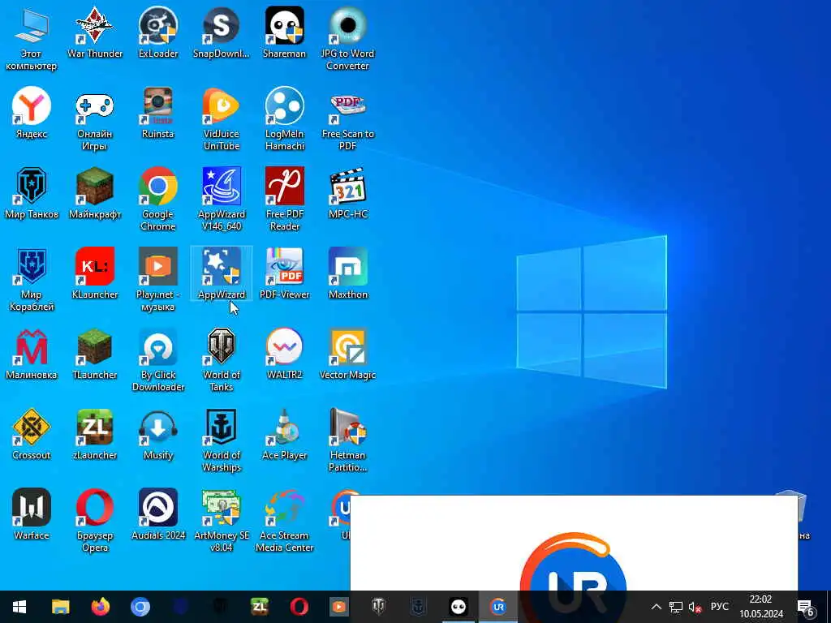Image resolution: width=831 pixels, height=623 pixels.
Task: Select AppWizard V146_640 desktop icon
Action: click(221, 199)
